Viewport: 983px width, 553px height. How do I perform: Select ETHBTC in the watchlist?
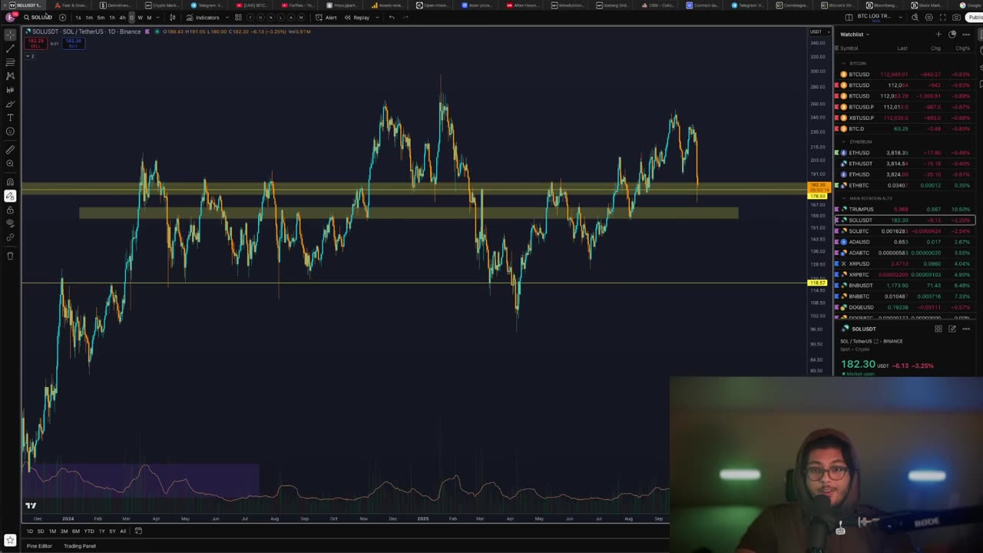[x=905, y=185]
